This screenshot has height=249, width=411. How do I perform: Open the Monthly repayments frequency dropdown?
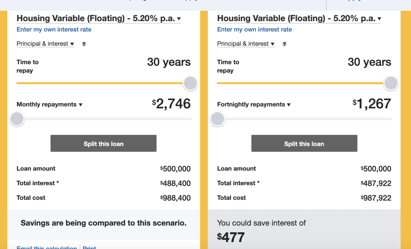[x=50, y=105]
